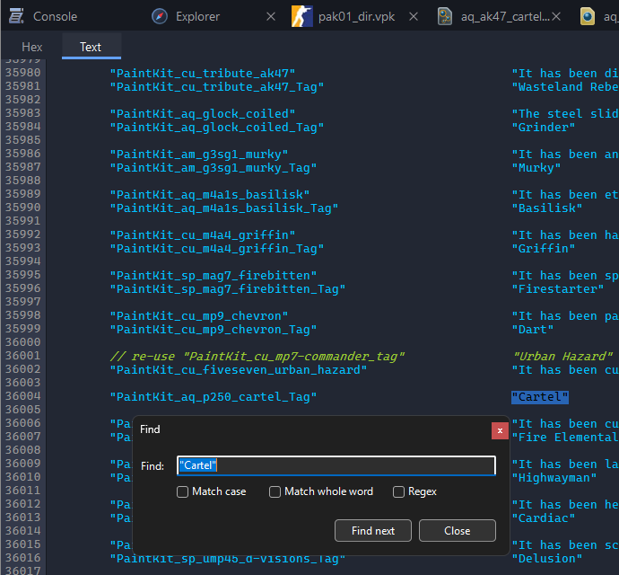The image size is (619, 575).
Task: Click line number 36016
Action: coord(23,558)
